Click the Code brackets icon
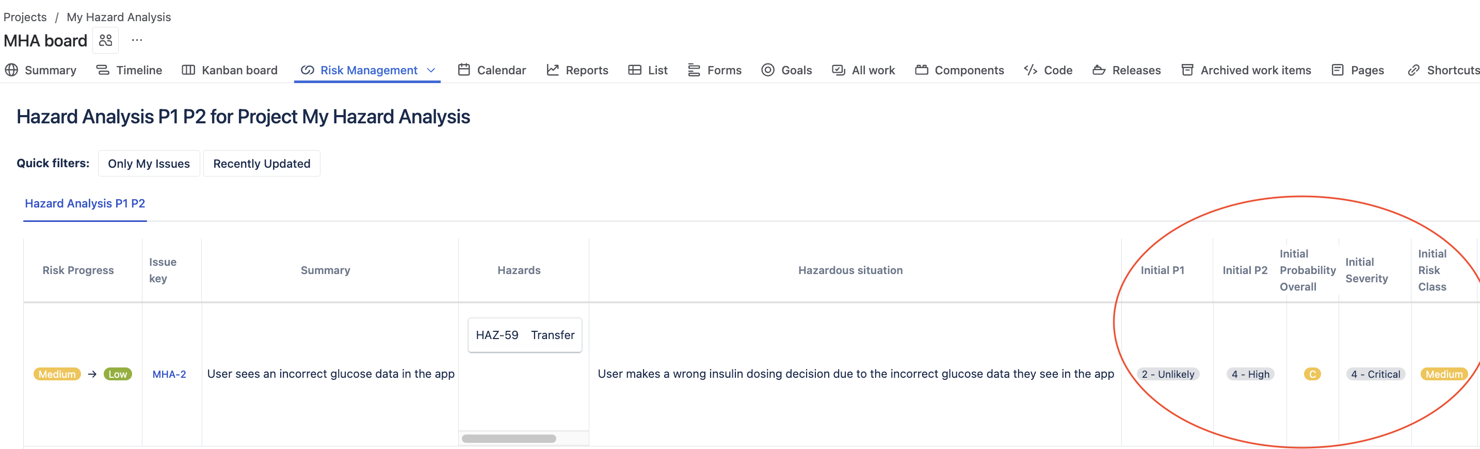The width and height of the screenshot is (1480, 449). pyautogui.click(x=1031, y=70)
